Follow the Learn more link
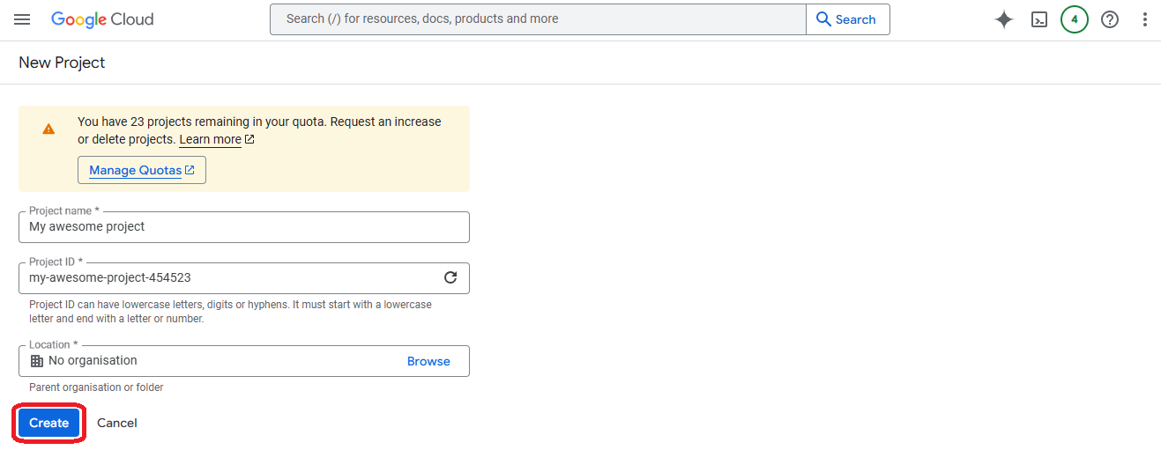The image size is (1161, 450). click(210, 139)
